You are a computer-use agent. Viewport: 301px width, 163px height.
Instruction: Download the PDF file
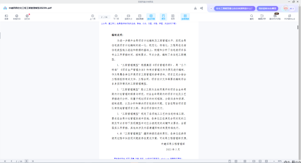click(195, 8)
